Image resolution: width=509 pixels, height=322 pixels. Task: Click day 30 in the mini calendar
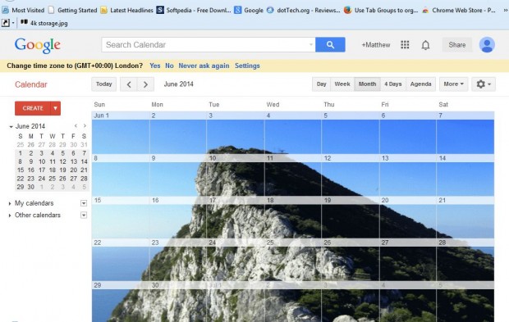click(x=31, y=187)
